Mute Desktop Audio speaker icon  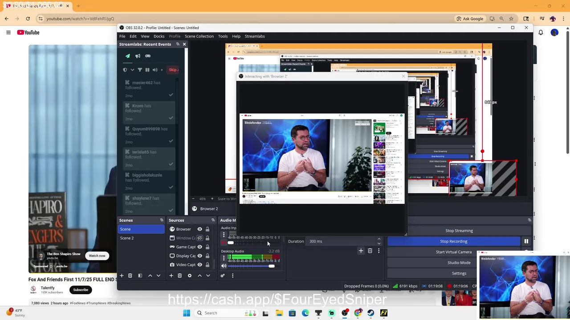224,266
